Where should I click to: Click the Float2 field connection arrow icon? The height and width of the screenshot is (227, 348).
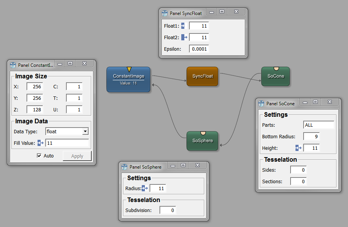(184, 37)
